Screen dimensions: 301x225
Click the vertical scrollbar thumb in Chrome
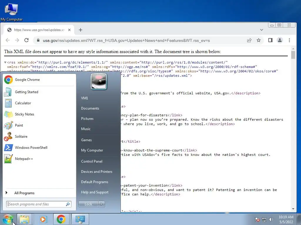coord(293,55)
